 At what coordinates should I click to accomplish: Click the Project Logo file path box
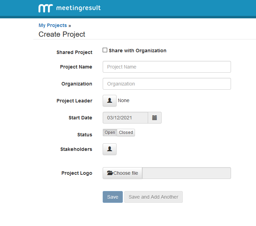187,173
